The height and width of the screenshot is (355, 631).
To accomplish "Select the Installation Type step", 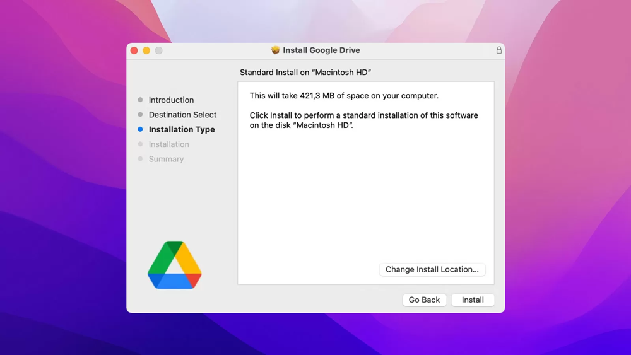I will pyautogui.click(x=182, y=129).
